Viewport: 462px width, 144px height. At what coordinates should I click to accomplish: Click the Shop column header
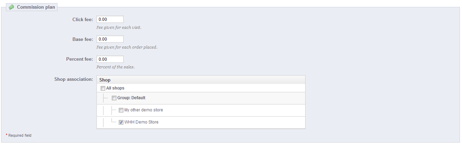coord(105,80)
